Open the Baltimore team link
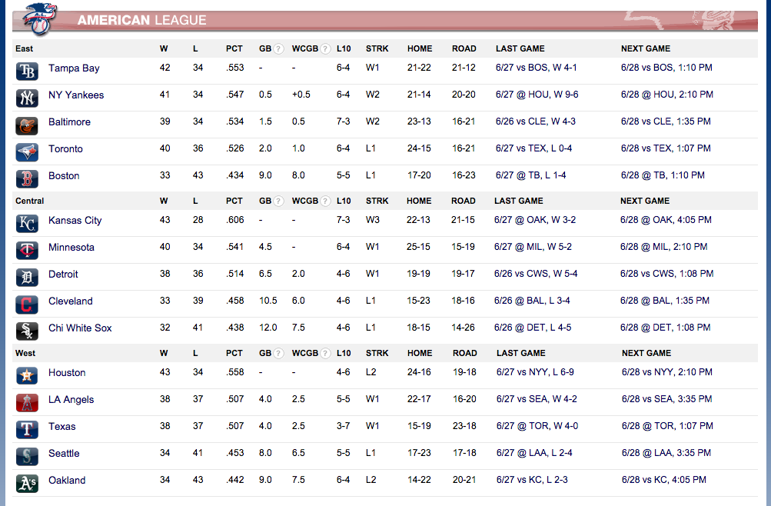 [69, 122]
